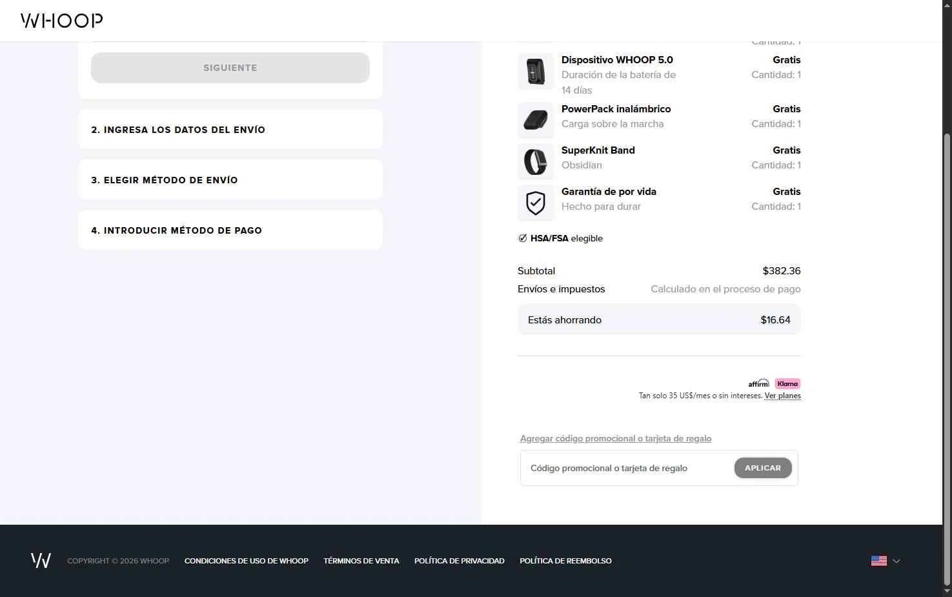The height and width of the screenshot is (597, 952).
Task: Expand step 2 Ingresa los datos del envío
Action: tap(230, 130)
